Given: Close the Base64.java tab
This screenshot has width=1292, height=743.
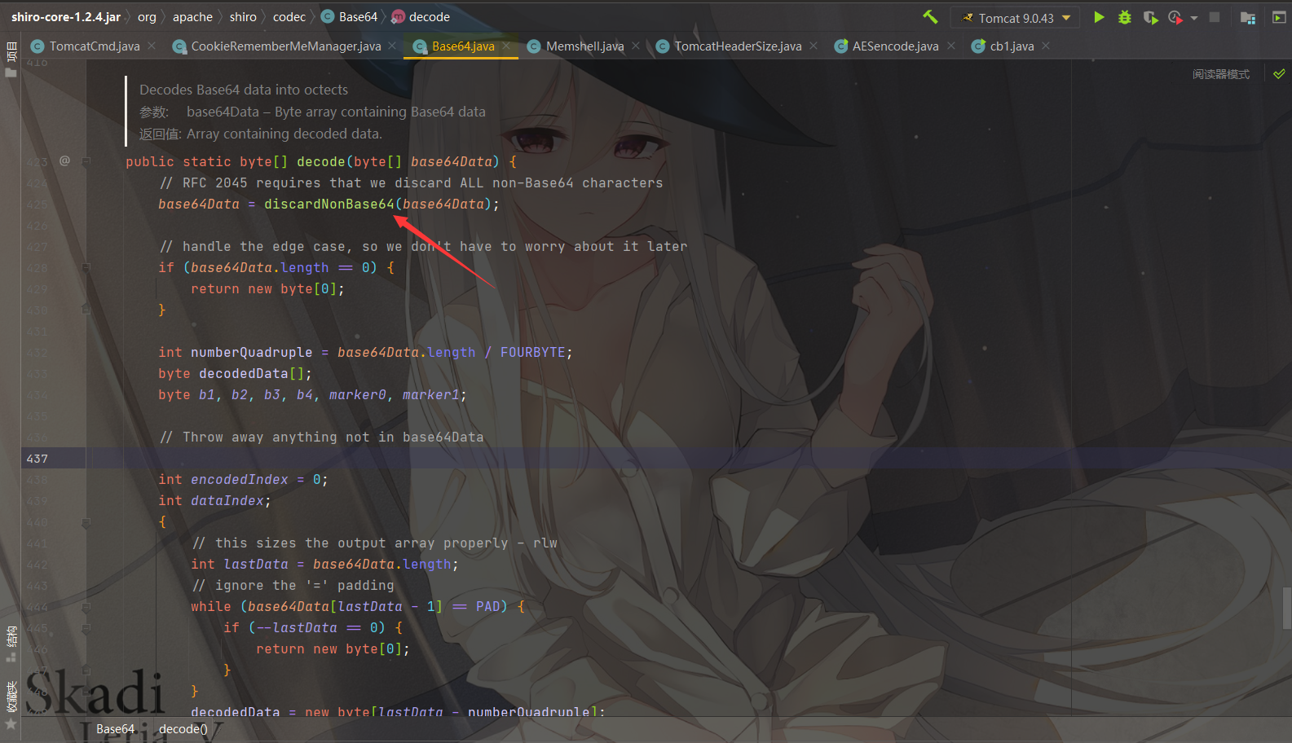Looking at the screenshot, I should [506, 46].
